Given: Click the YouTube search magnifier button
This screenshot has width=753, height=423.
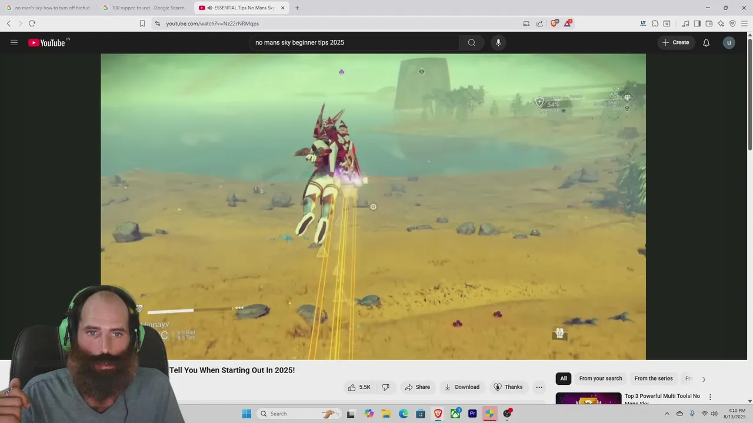Looking at the screenshot, I should click(x=472, y=42).
